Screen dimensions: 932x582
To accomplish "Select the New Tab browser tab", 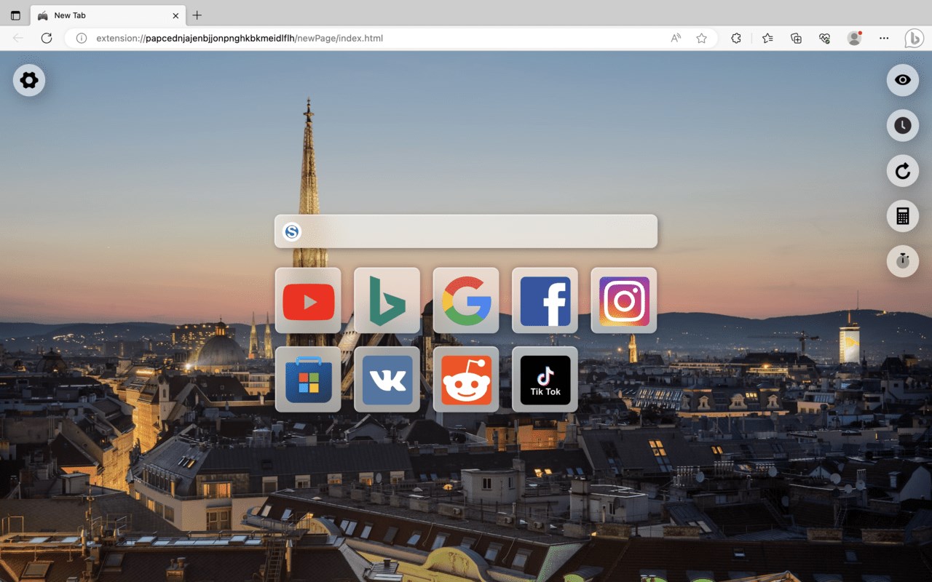I will [108, 15].
